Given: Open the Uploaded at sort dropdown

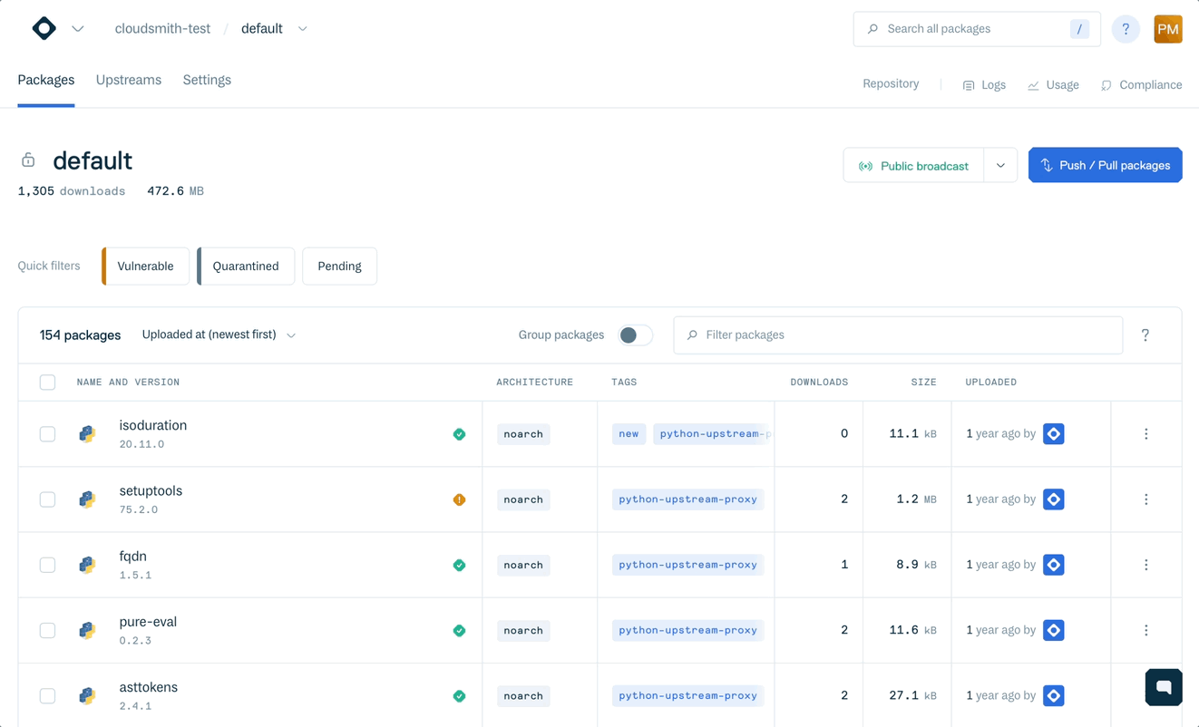Looking at the screenshot, I should (x=219, y=335).
